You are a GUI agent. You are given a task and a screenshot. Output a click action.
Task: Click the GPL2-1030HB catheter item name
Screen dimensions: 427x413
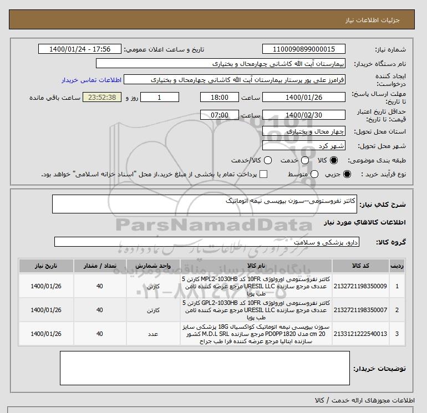tap(256, 310)
